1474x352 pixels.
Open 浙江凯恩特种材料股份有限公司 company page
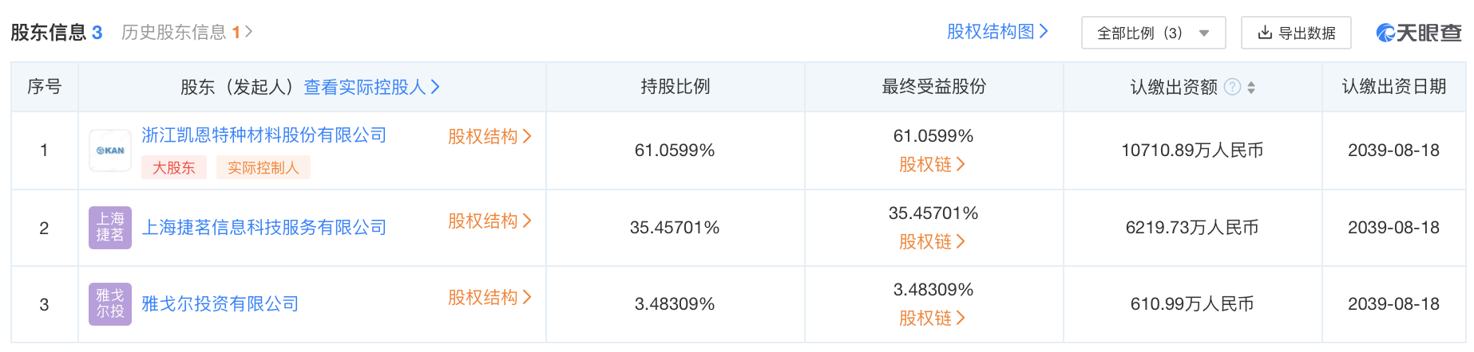263,135
